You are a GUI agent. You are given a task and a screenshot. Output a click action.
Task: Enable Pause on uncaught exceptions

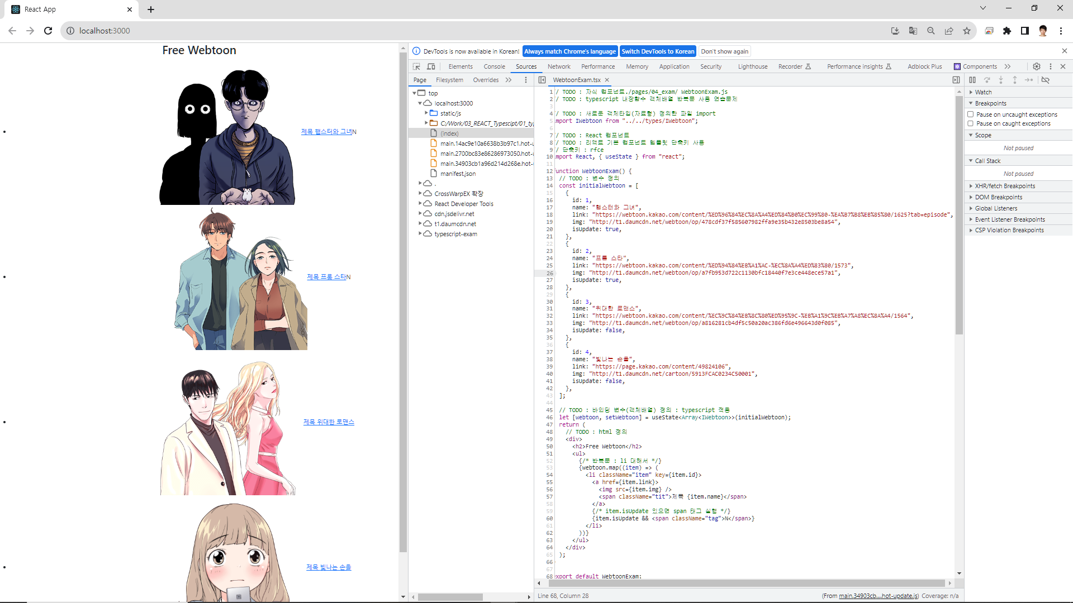point(971,114)
